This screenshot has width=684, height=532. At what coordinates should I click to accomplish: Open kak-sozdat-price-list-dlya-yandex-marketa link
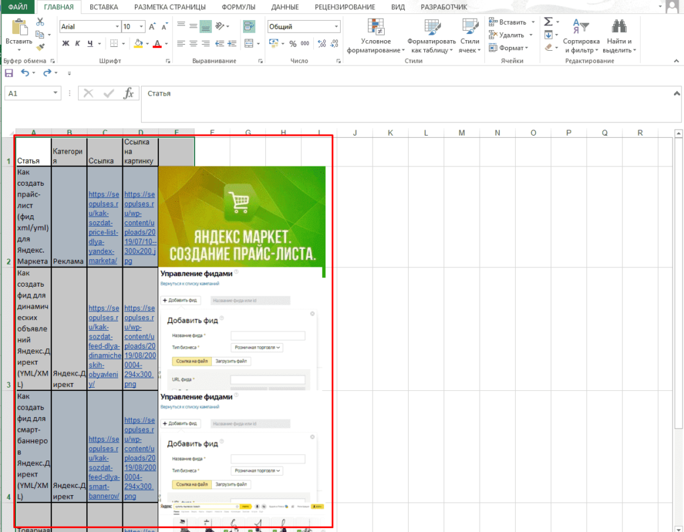104,227
